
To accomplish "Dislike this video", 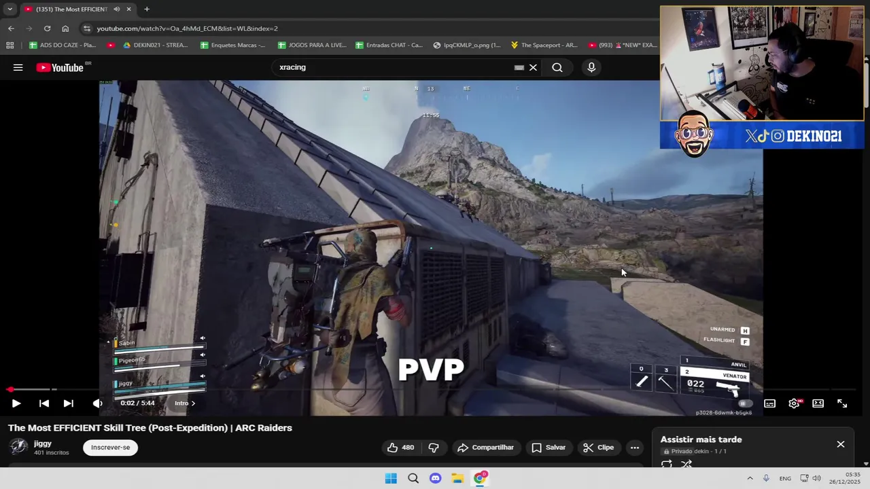I will point(434,448).
